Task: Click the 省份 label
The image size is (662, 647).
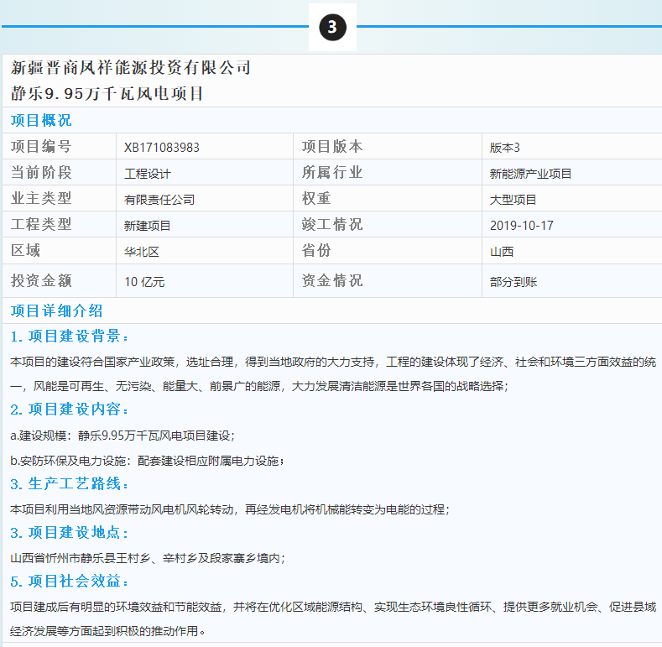Action: click(316, 250)
